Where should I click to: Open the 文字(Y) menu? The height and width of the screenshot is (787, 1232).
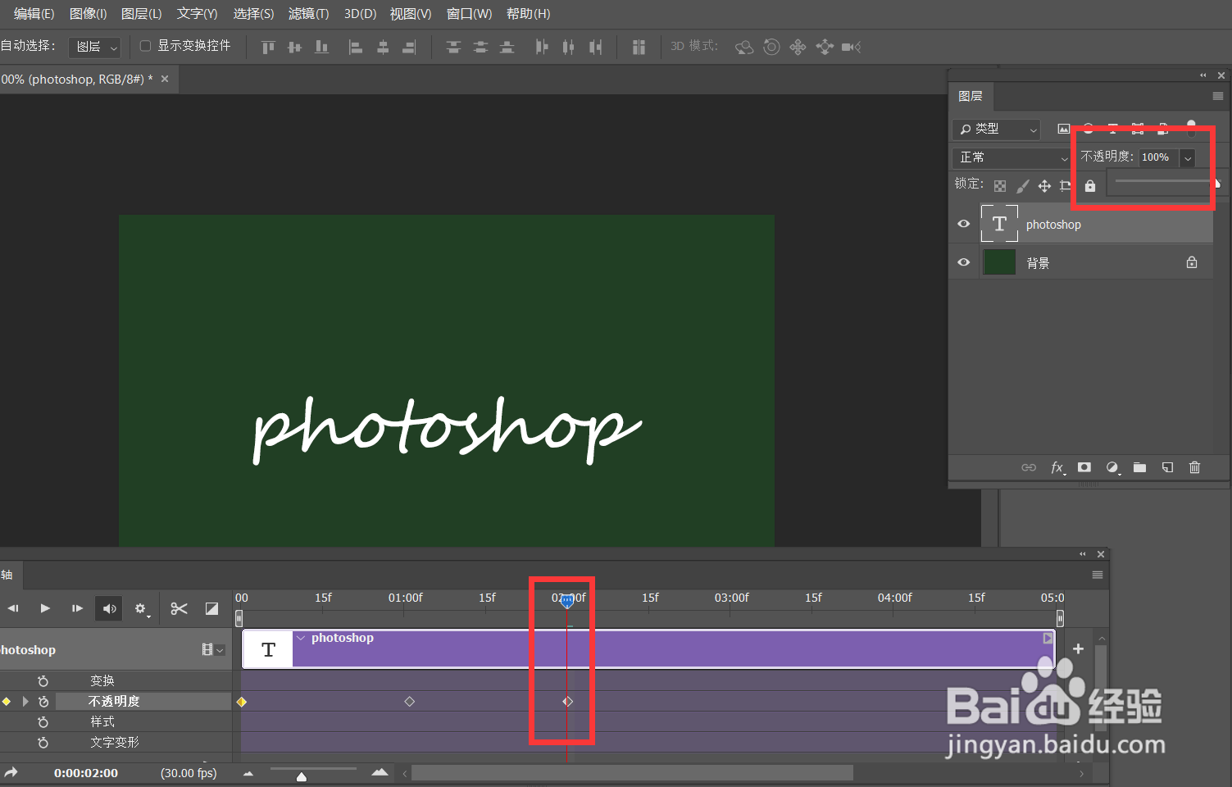click(198, 14)
